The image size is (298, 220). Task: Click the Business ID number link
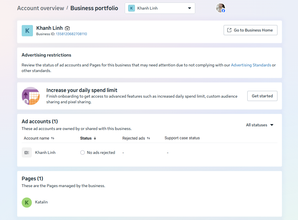click(x=71, y=34)
